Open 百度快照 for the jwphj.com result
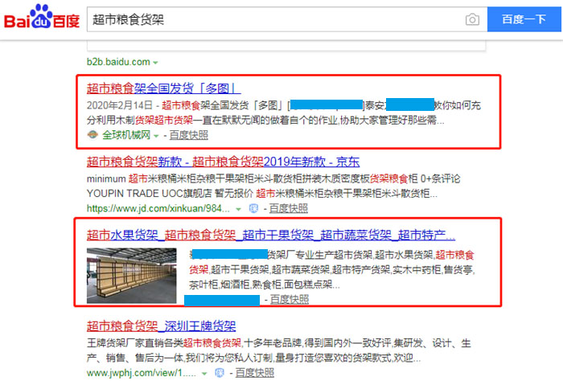 (x=255, y=373)
